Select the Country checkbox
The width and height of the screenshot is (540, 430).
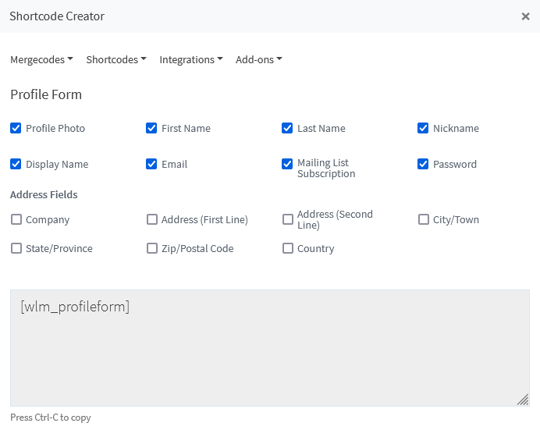pos(288,248)
